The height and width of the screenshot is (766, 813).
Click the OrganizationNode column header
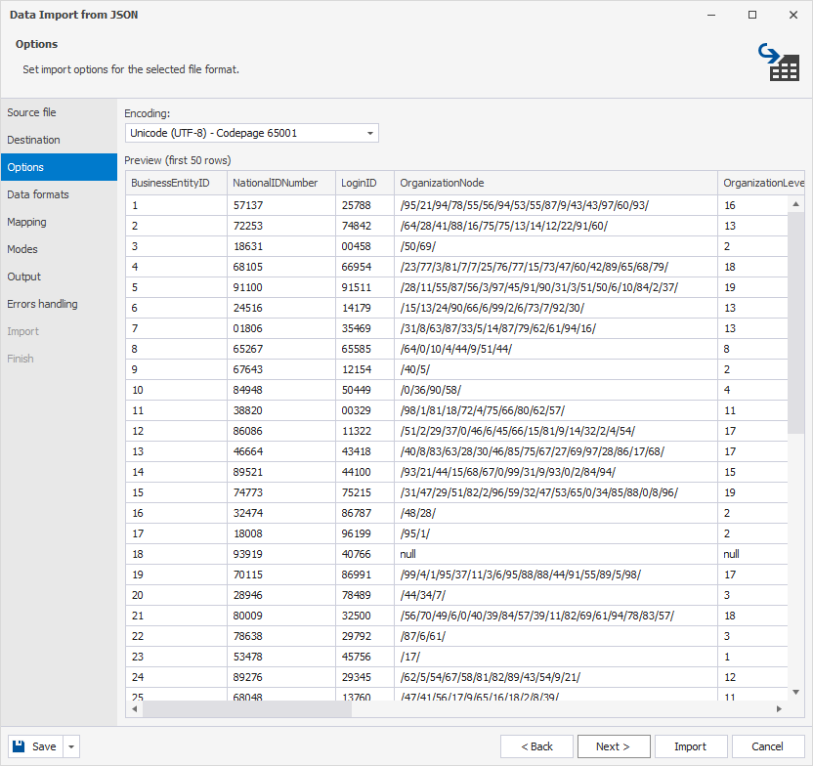point(556,183)
